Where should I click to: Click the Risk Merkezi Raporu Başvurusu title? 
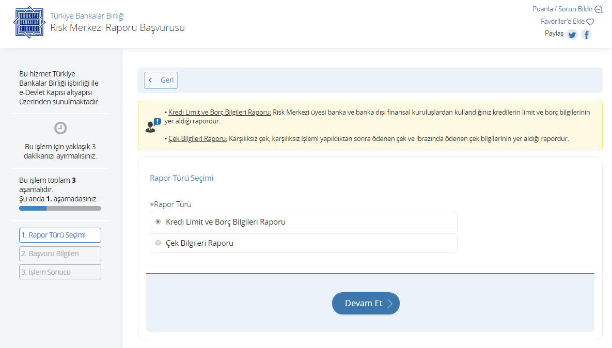117,28
